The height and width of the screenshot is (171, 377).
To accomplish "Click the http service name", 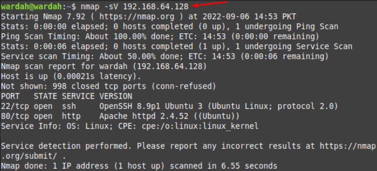I will click(x=71, y=116).
